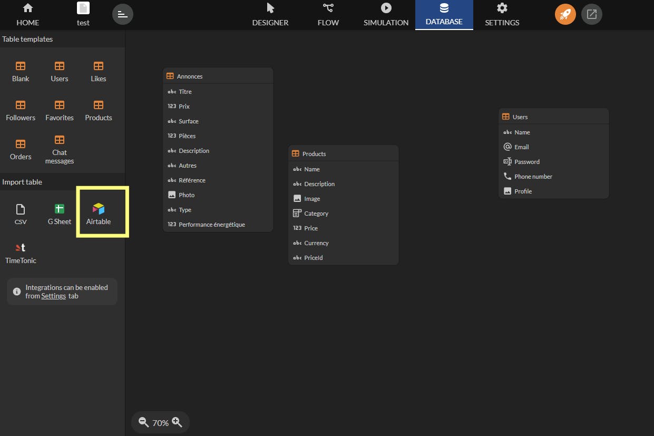Open the SIMULATION tab
The image size is (654, 436).
pos(386,15)
